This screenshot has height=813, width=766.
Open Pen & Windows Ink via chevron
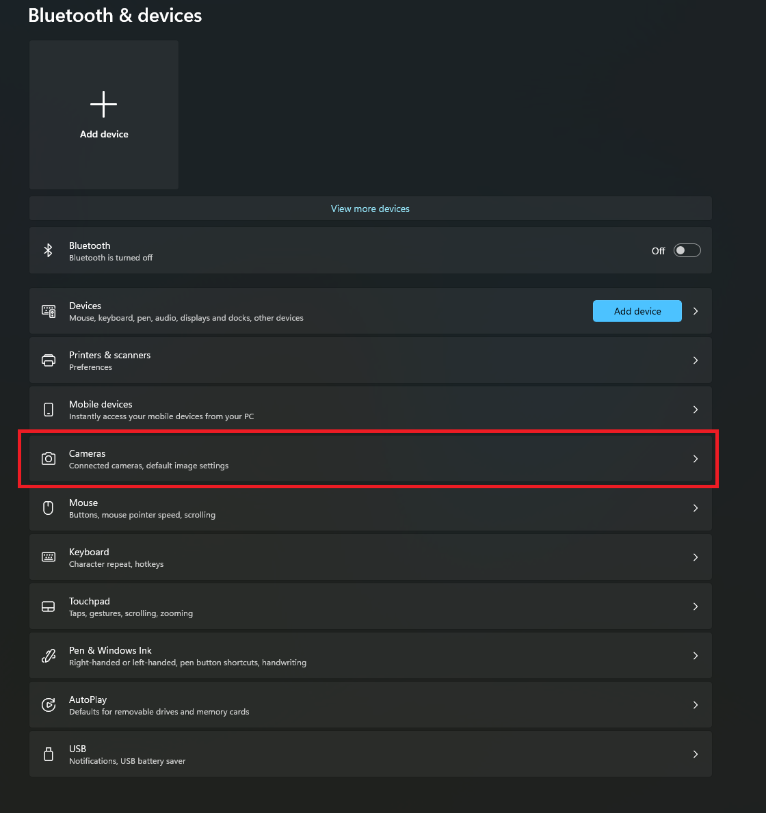pyautogui.click(x=696, y=656)
